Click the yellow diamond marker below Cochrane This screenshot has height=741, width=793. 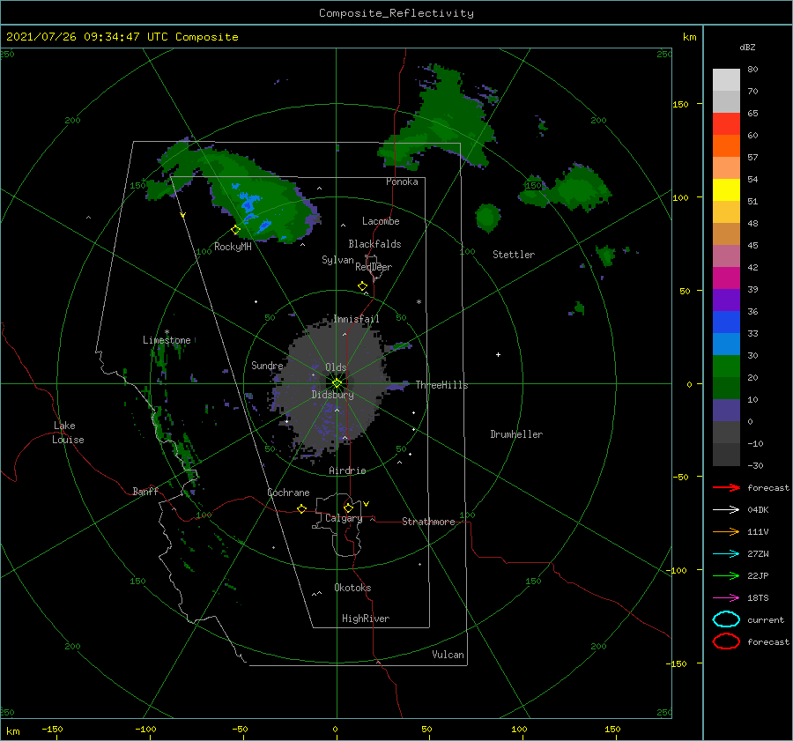click(301, 508)
